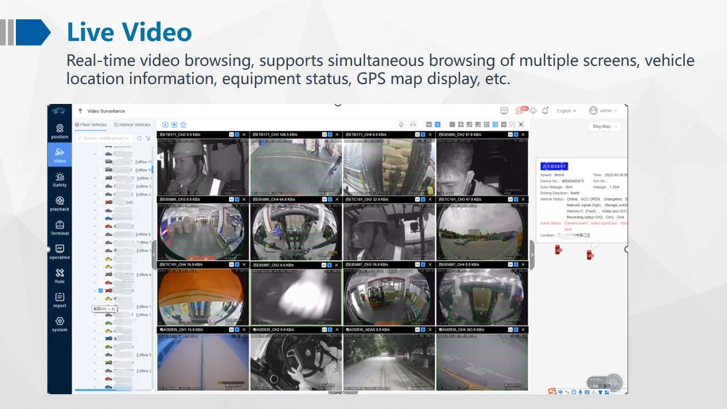Open the Video module in sidebar
Image resolution: width=727 pixels, height=409 pixels.
pos(60,155)
